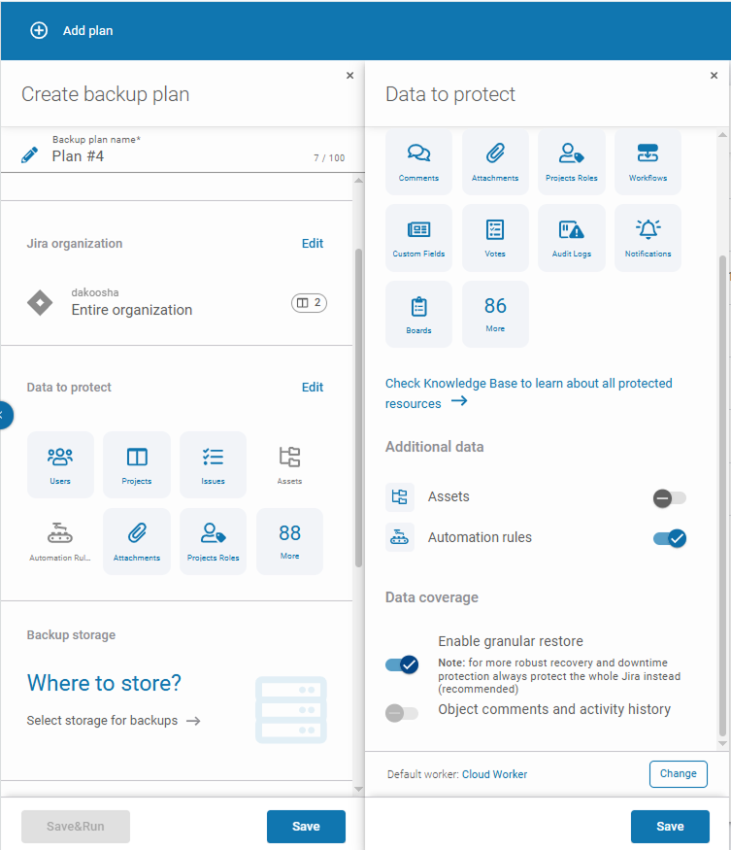Click Projects Roles tile in Data to protect panel
Viewport: 731px width, 850px height.
[x=572, y=161]
